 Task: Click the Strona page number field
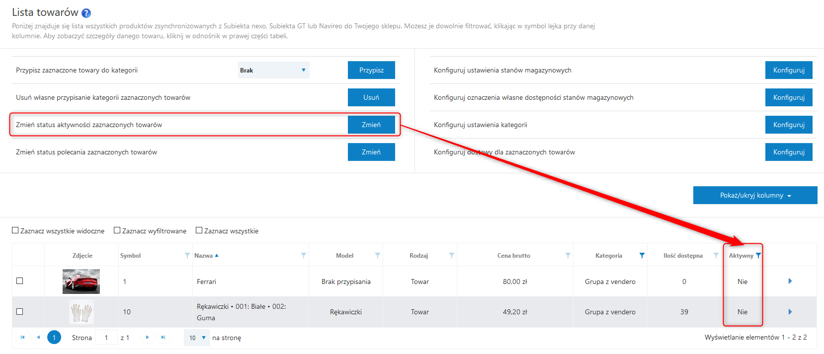106,338
